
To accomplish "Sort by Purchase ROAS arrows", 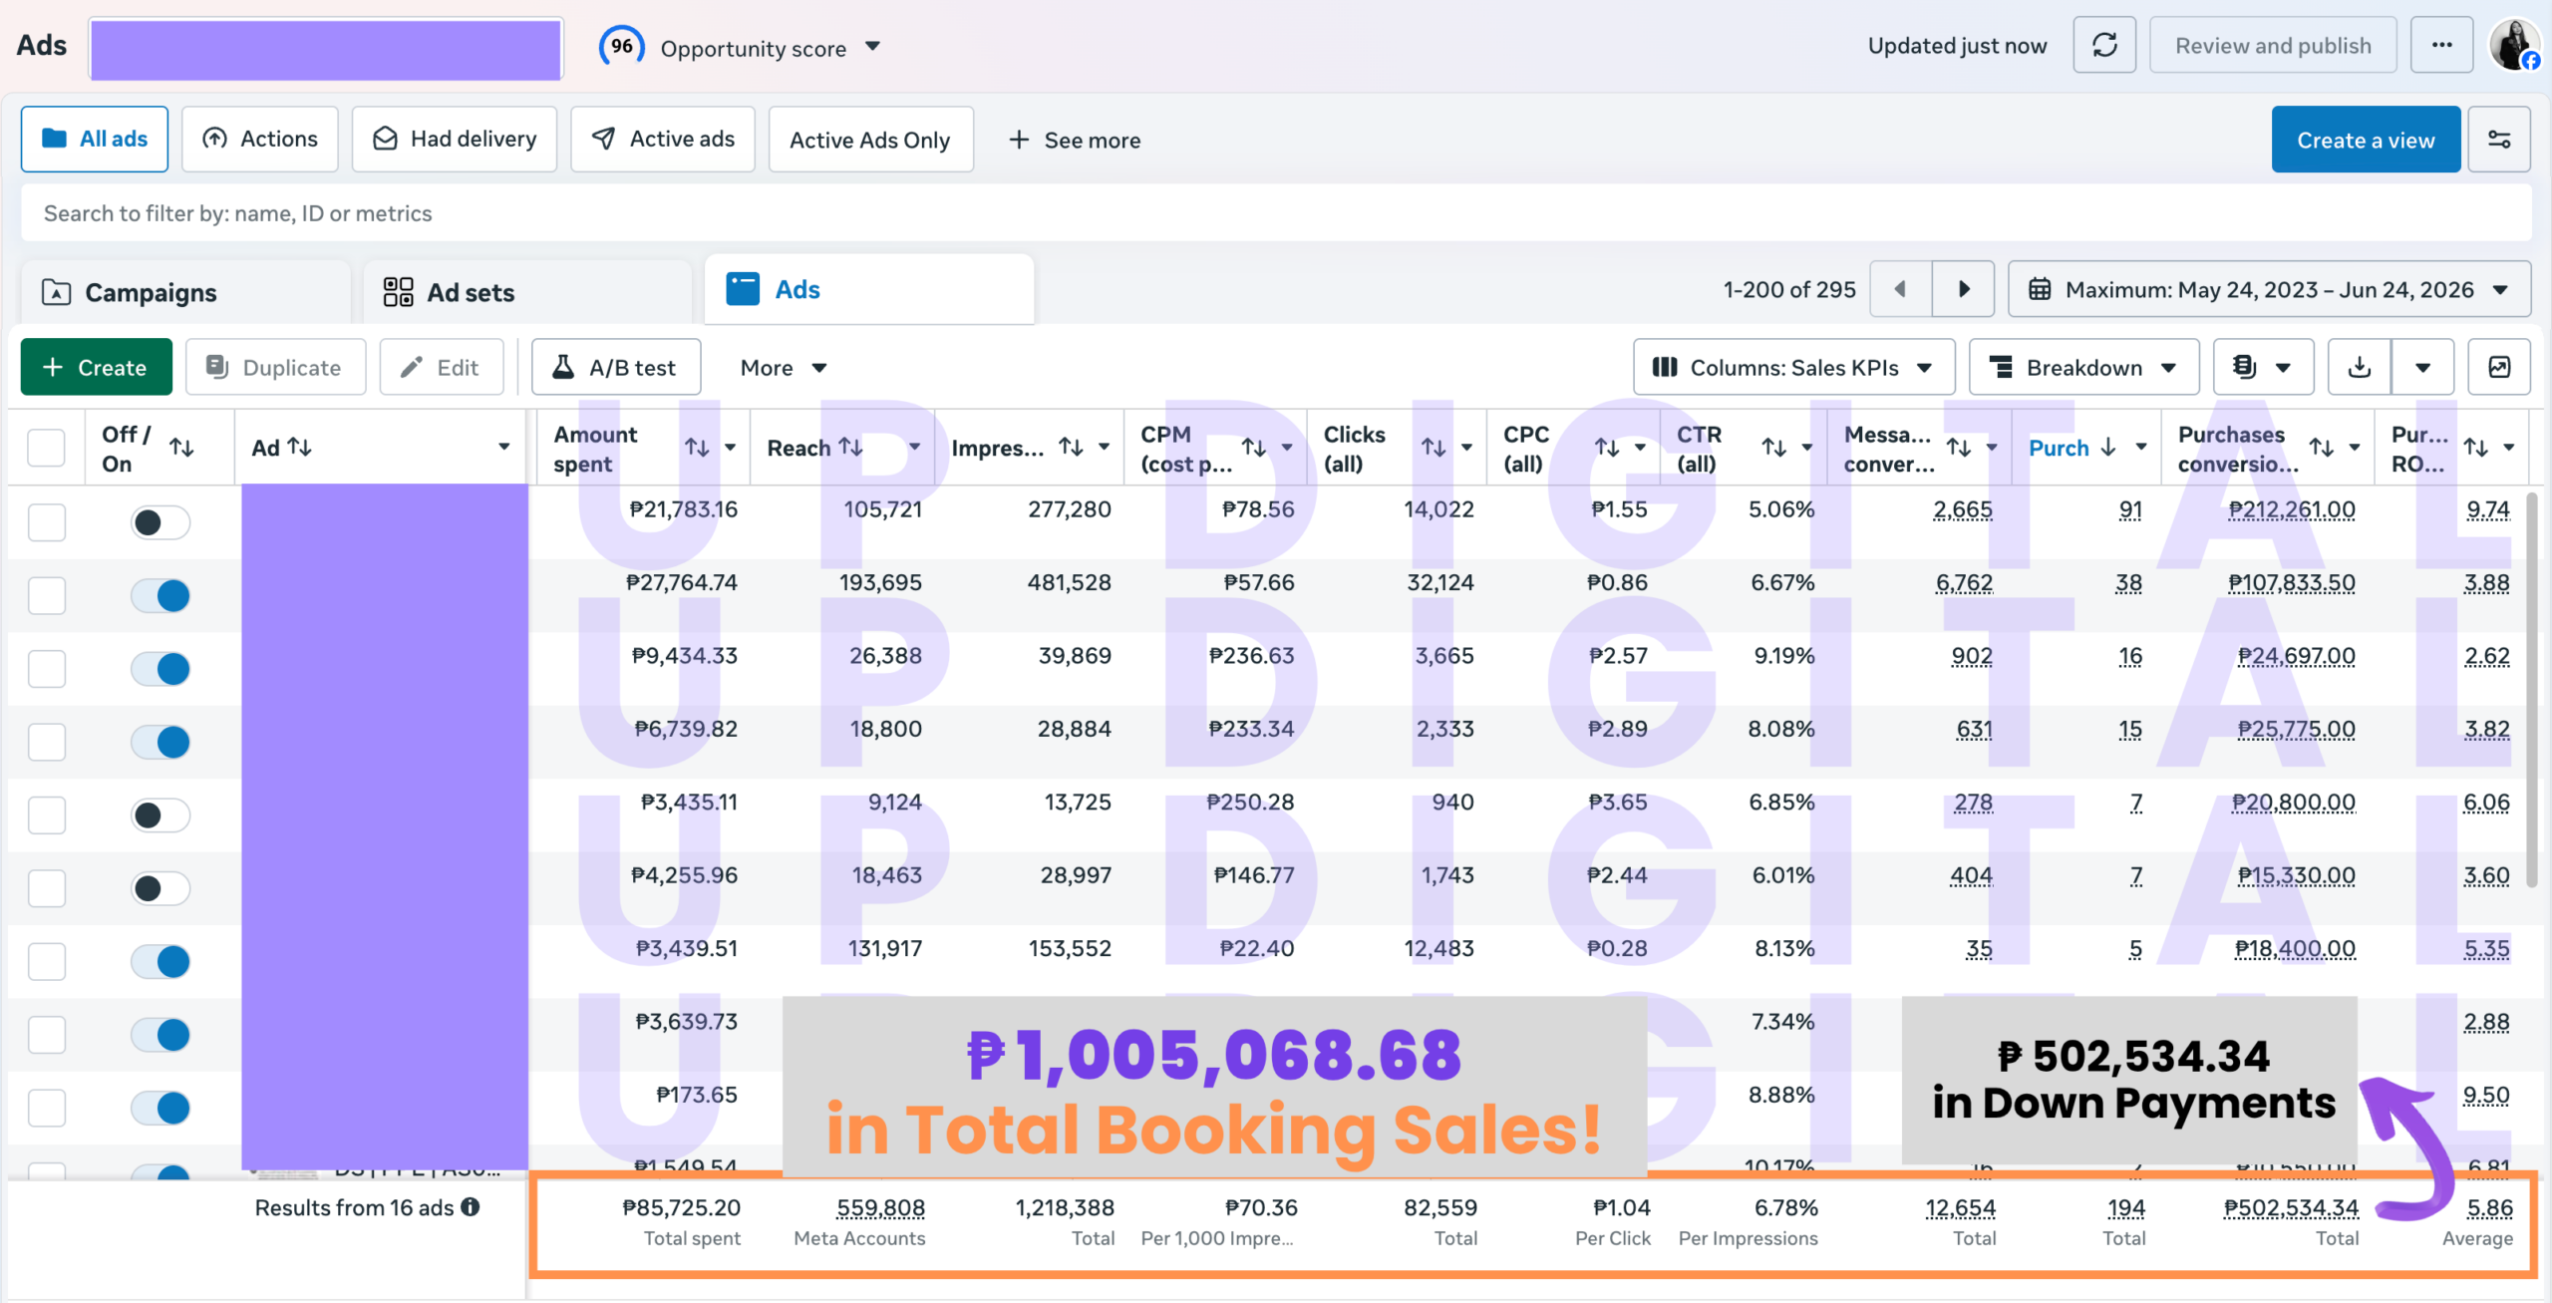I will (x=2476, y=448).
